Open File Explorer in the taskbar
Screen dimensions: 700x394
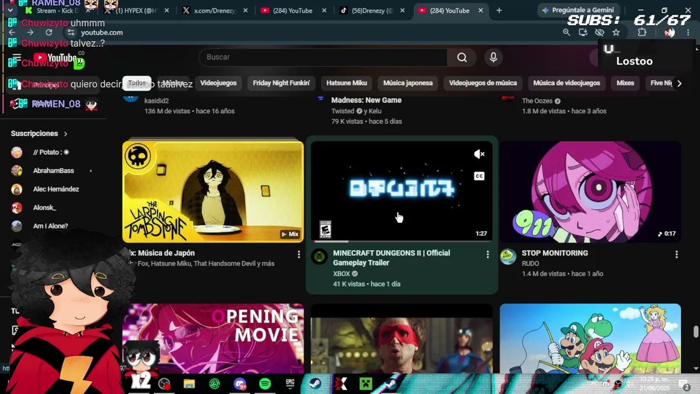189,384
